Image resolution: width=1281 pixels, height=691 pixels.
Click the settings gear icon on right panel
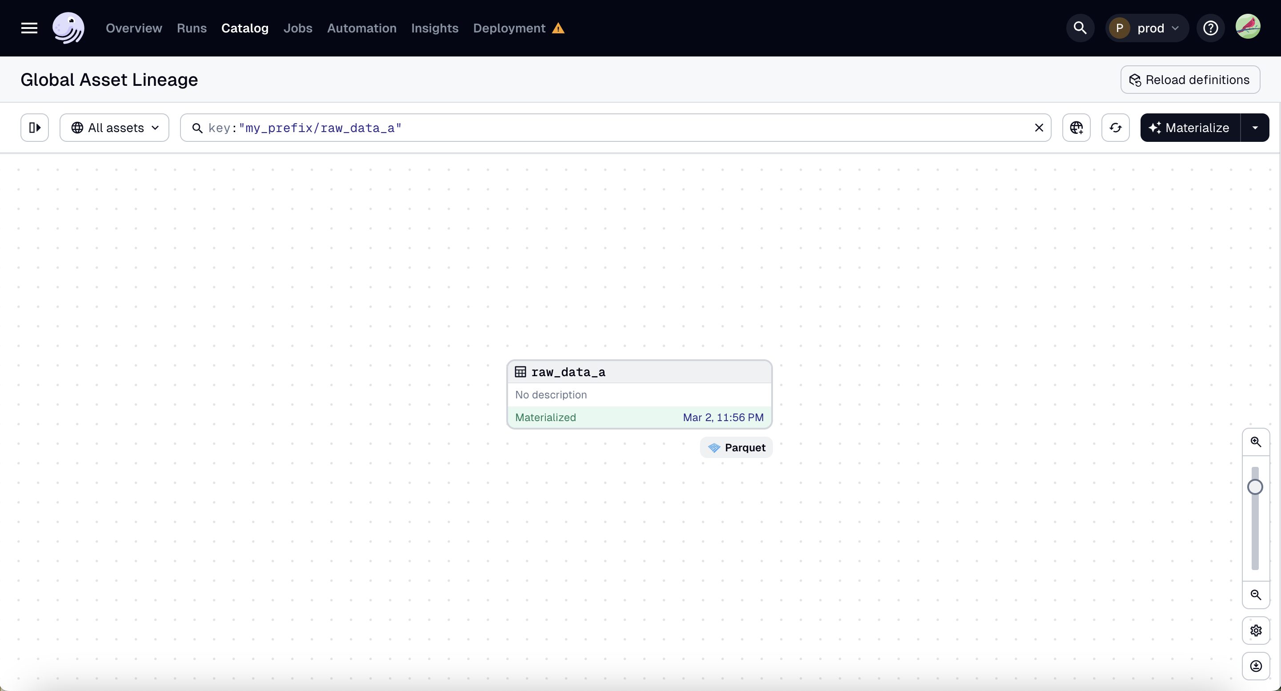point(1257,631)
